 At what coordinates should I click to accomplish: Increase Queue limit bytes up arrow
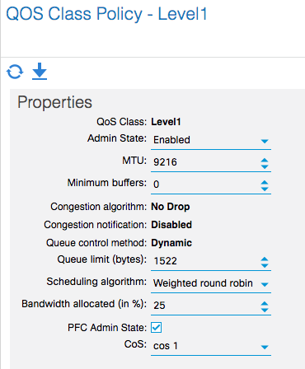pyautogui.click(x=265, y=259)
